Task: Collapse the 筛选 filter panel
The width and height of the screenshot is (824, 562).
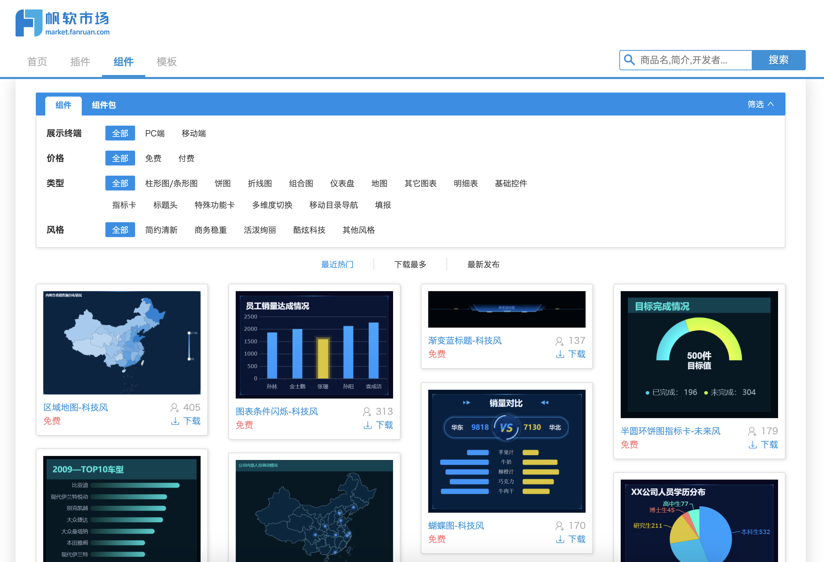Action: [760, 104]
